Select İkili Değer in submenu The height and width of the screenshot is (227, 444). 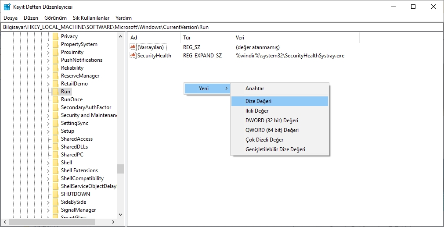280,111
